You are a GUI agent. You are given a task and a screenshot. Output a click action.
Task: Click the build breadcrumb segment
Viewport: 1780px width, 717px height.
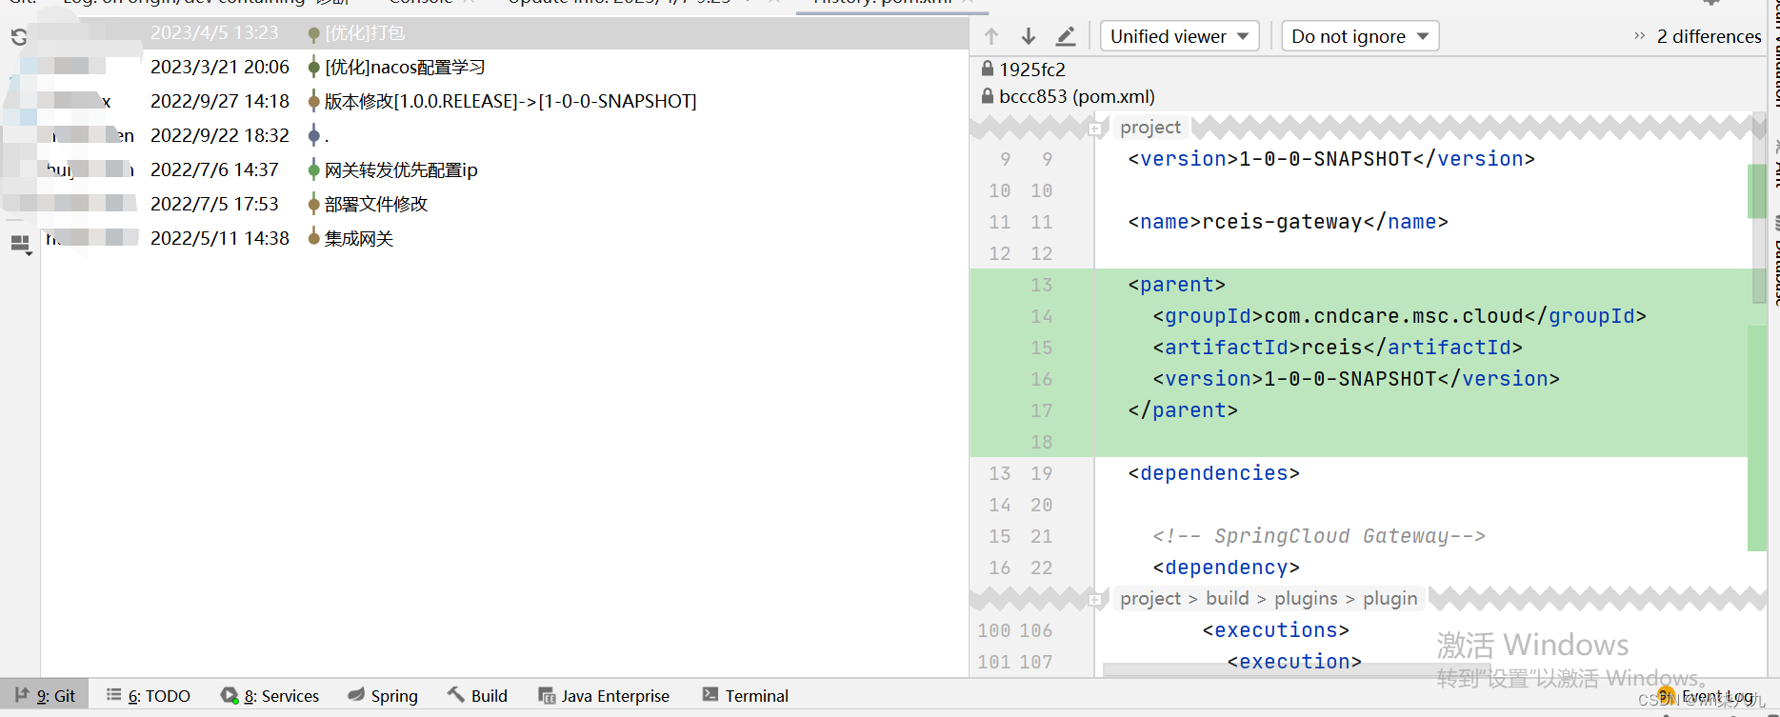[x=1227, y=598]
